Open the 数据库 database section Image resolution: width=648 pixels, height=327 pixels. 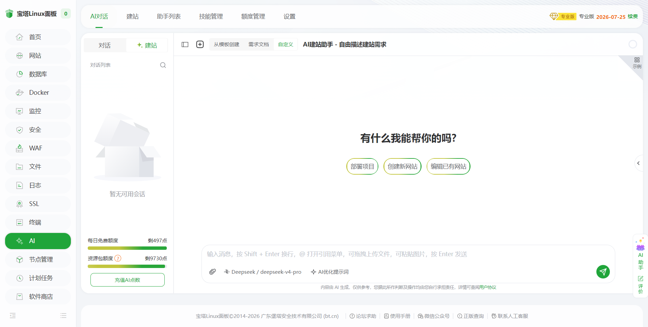pyautogui.click(x=38, y=74)
